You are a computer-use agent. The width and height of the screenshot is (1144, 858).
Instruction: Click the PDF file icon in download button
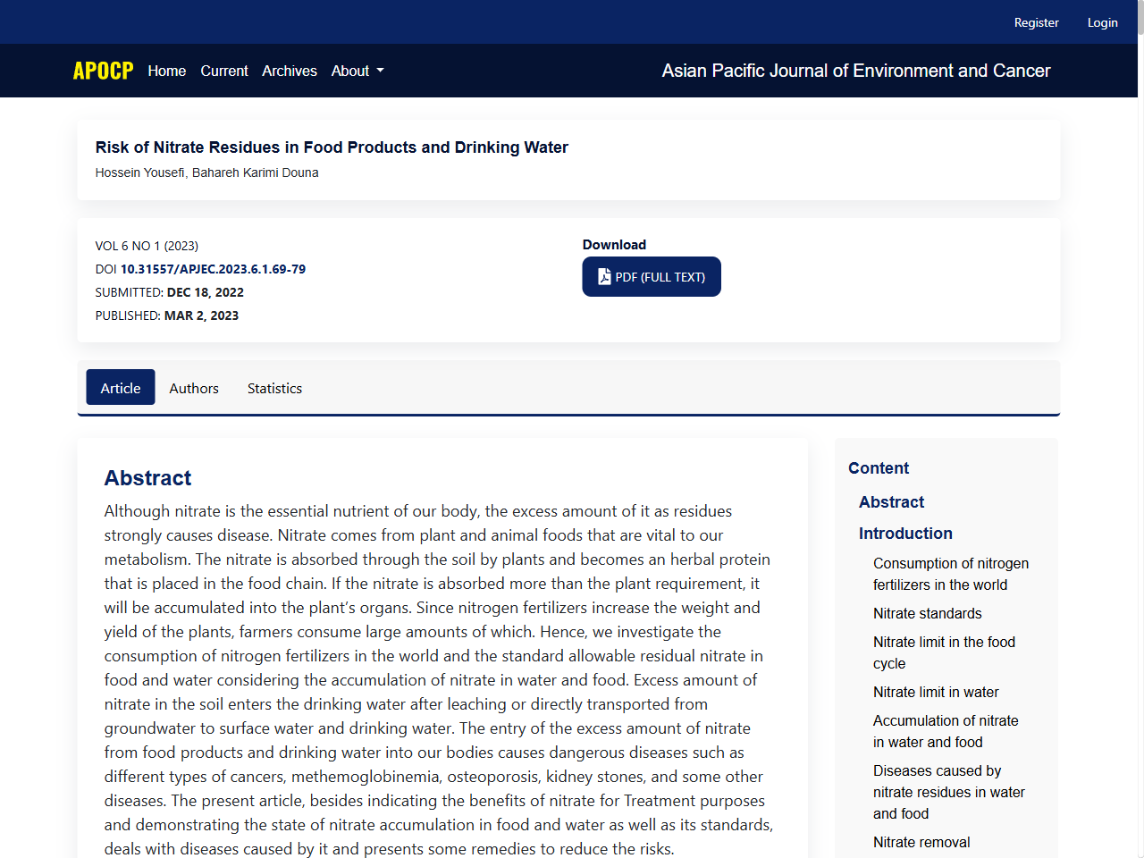604,277
